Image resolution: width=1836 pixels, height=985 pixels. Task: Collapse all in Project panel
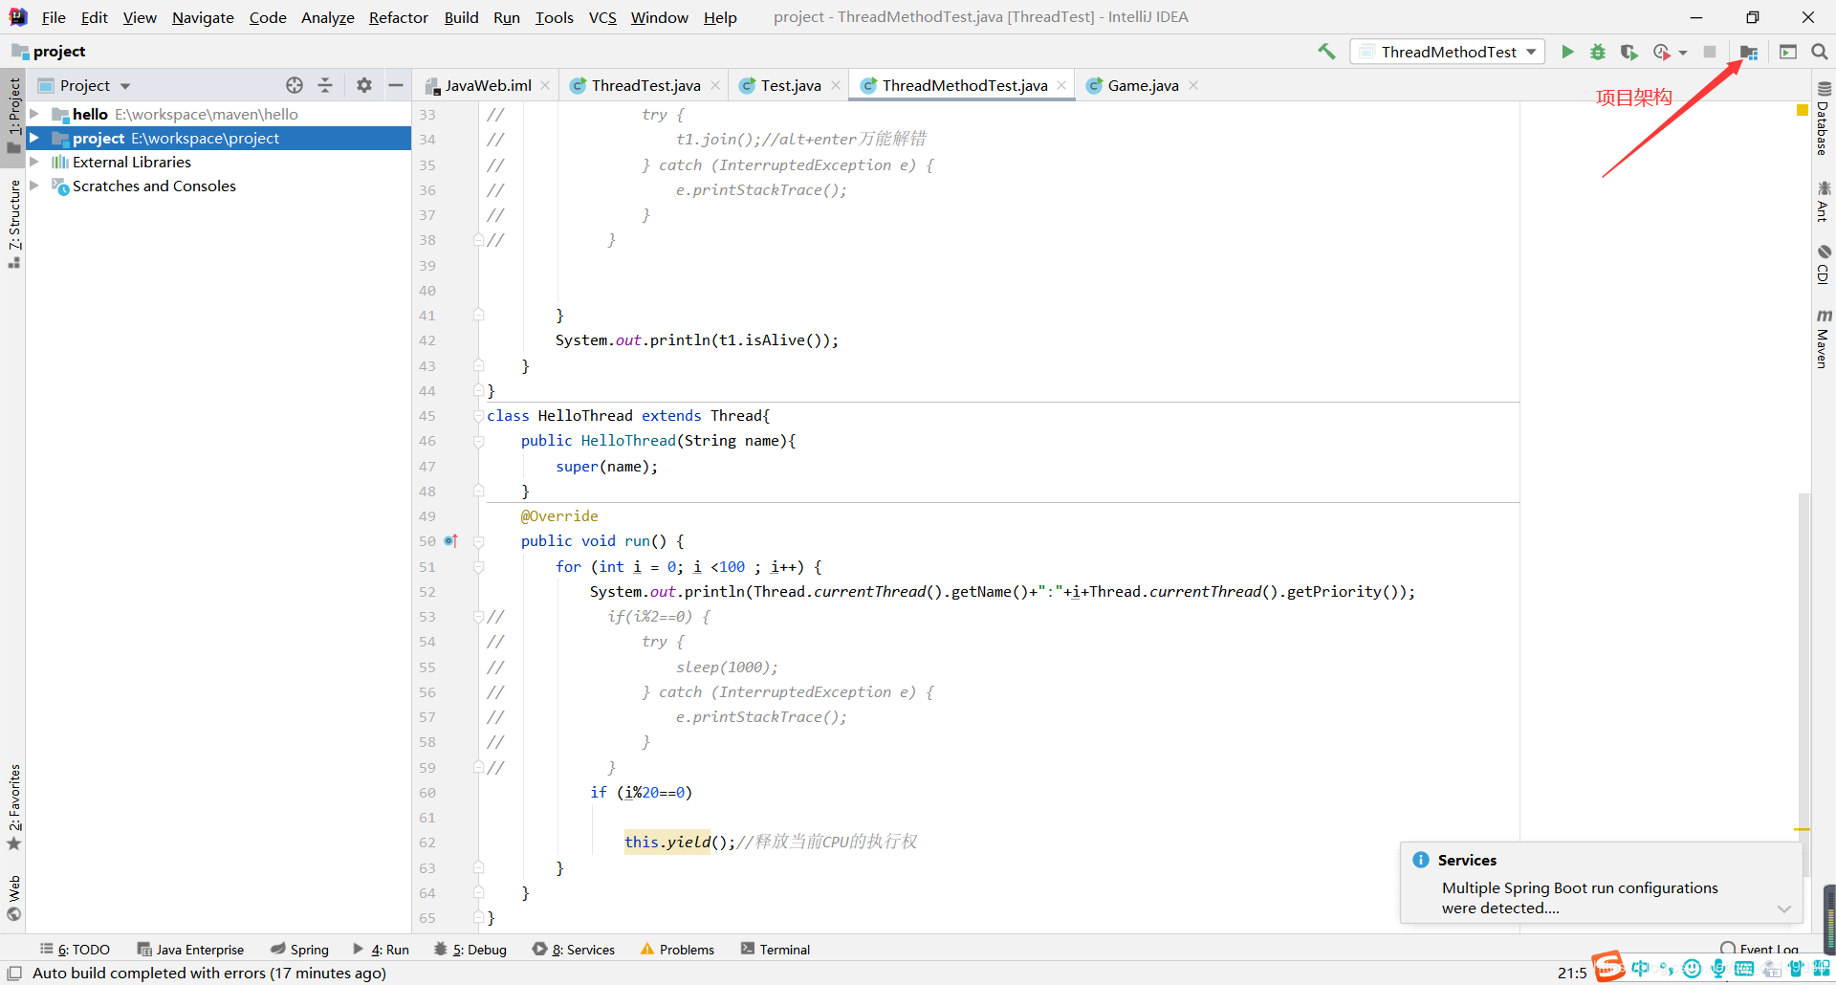tap(325, 85)
